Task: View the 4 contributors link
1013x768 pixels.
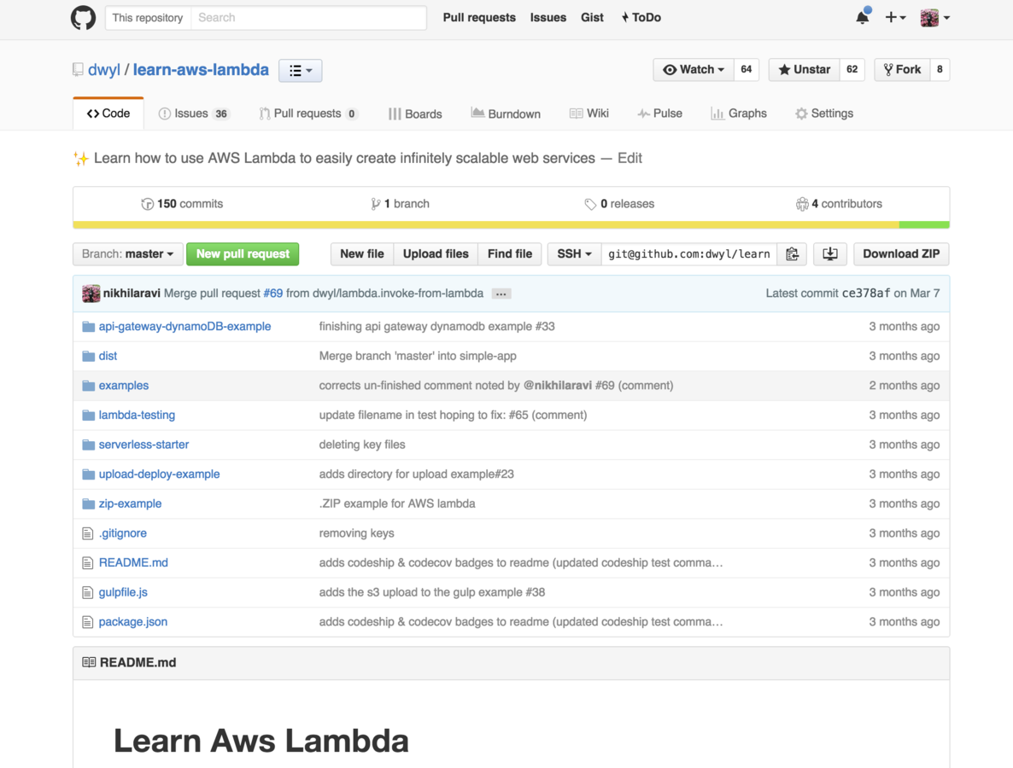Action: click(x=839, y=204)
